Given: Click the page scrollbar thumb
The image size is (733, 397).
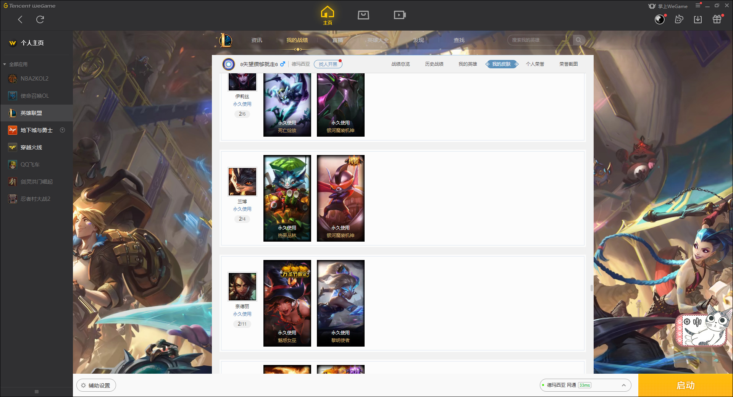Looking at the screenshot, I should (592, 288).
